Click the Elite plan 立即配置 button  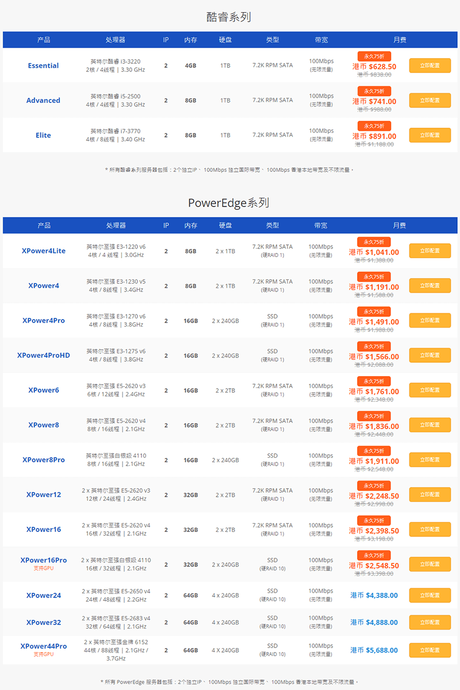(x=430, y=135)
